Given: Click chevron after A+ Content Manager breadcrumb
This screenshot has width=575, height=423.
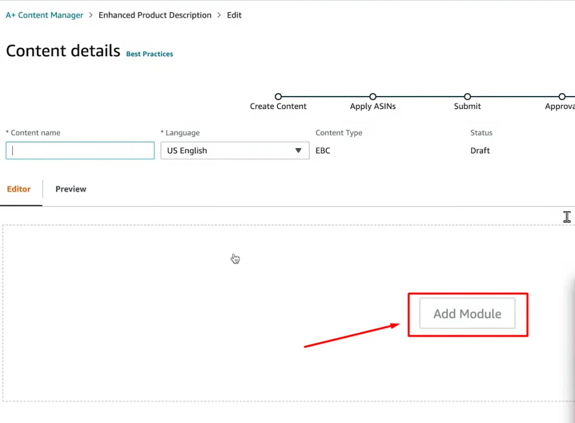Looking at the screenshot, I should [x=90, y=15].
